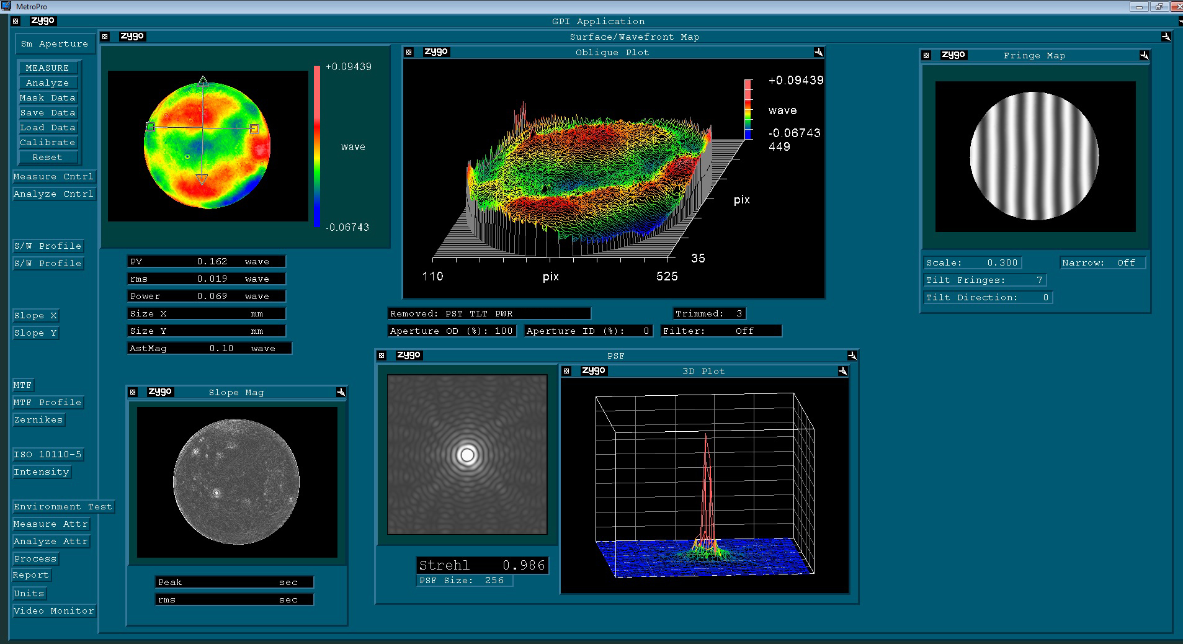
Task: Open the Zernikes window
Action: point(38,419)
